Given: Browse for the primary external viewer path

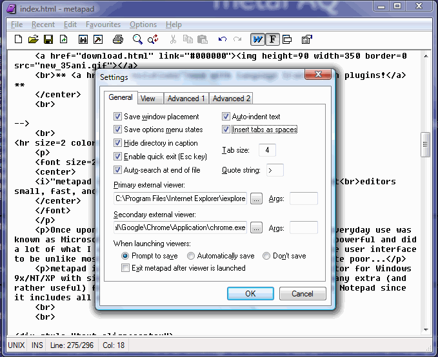Looking at the screenshot, I should tap(256, 198).
